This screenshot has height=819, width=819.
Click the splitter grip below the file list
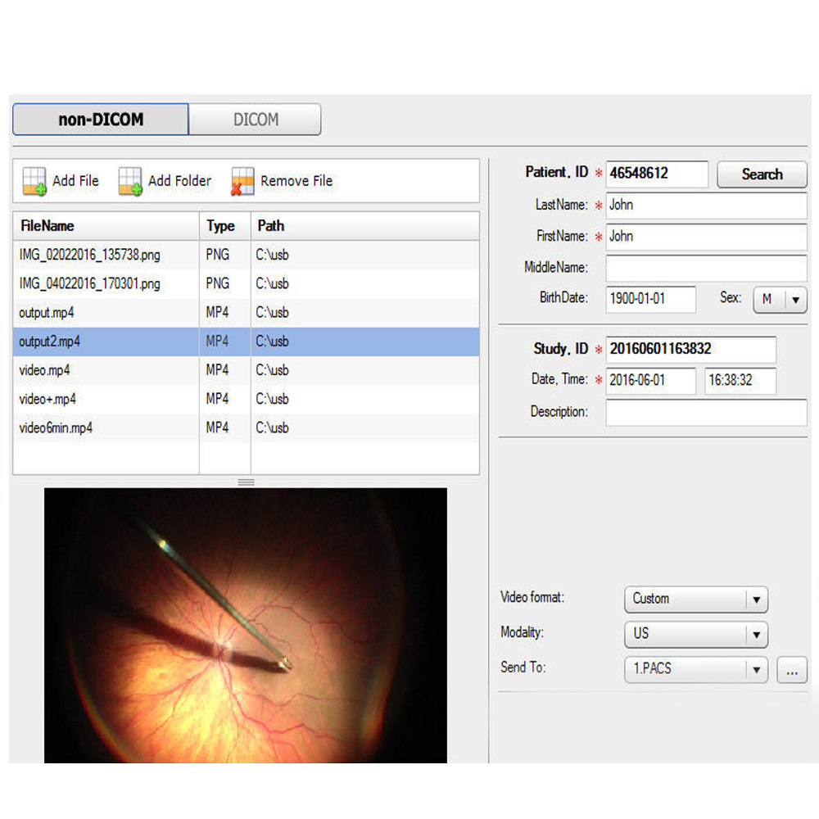coord(246,482)
